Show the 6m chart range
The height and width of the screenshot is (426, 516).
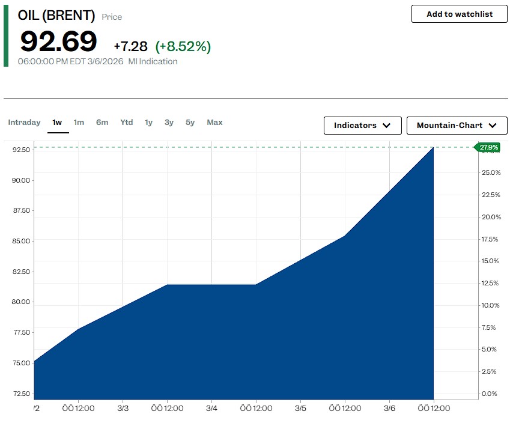click(x=102, y=123)
